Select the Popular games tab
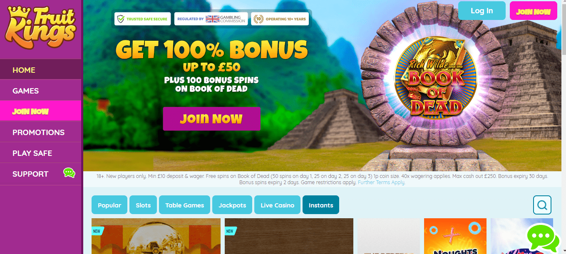The width and height of the screenshot is (566, 254). click(x=109, y=205)
